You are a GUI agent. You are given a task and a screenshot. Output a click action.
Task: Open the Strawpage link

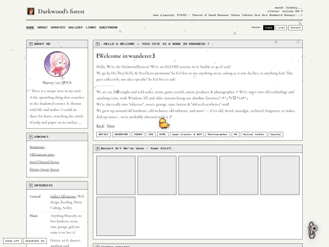(x=37, y=147)
